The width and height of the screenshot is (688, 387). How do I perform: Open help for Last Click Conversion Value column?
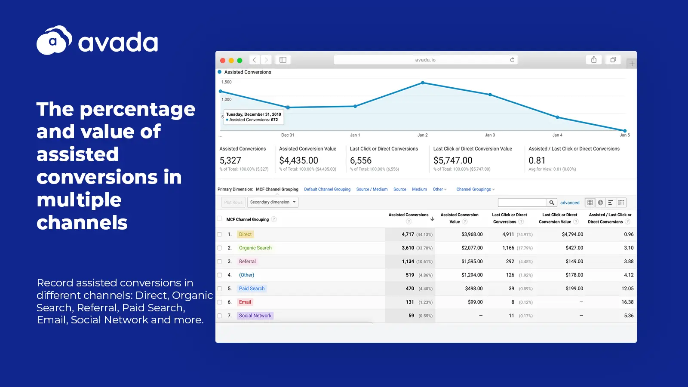[576, 222]
